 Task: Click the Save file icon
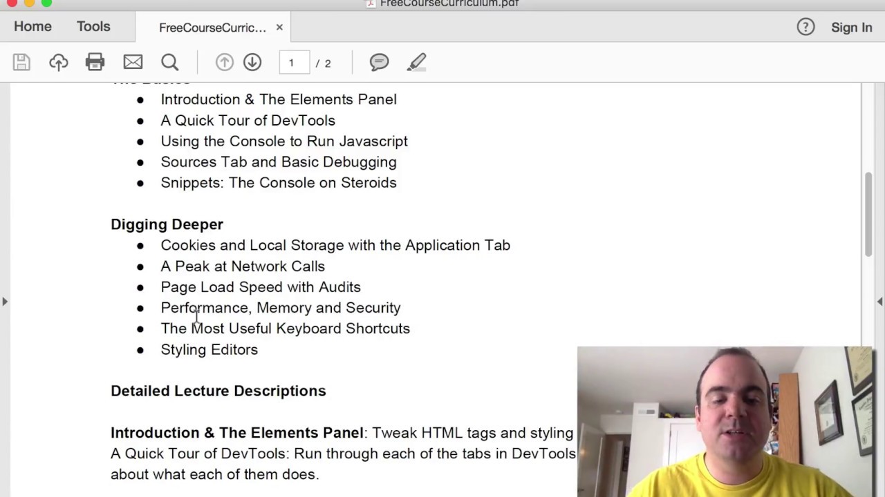pos(21,62)
